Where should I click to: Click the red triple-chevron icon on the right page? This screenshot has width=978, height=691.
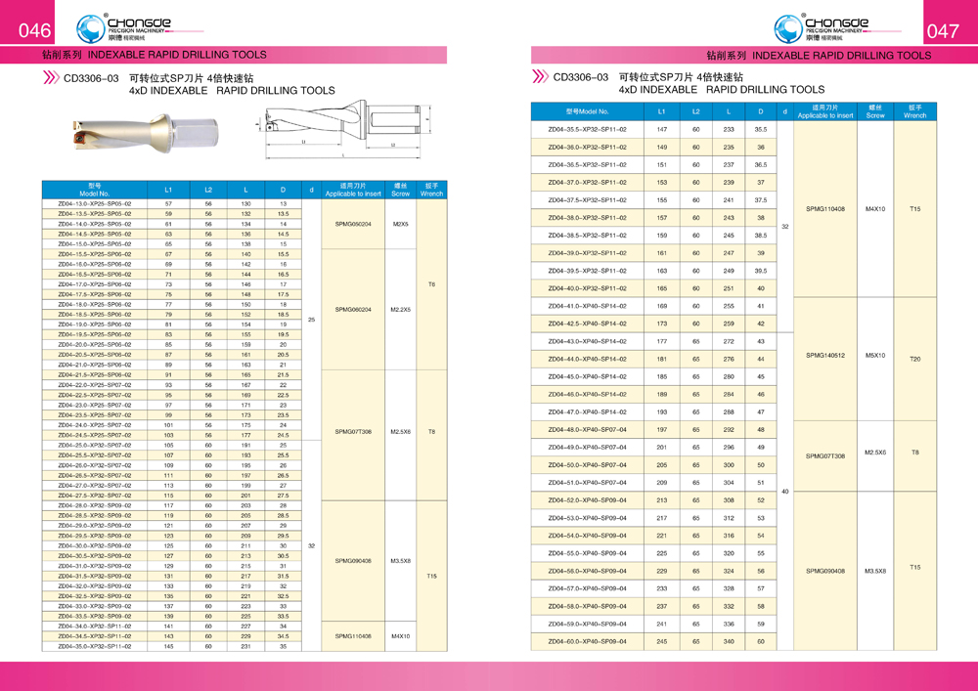pyautogui.click(x=539, y=77)
